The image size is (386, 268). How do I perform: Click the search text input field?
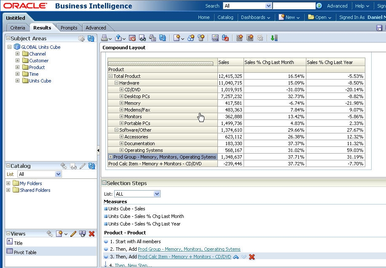point(294,5)
